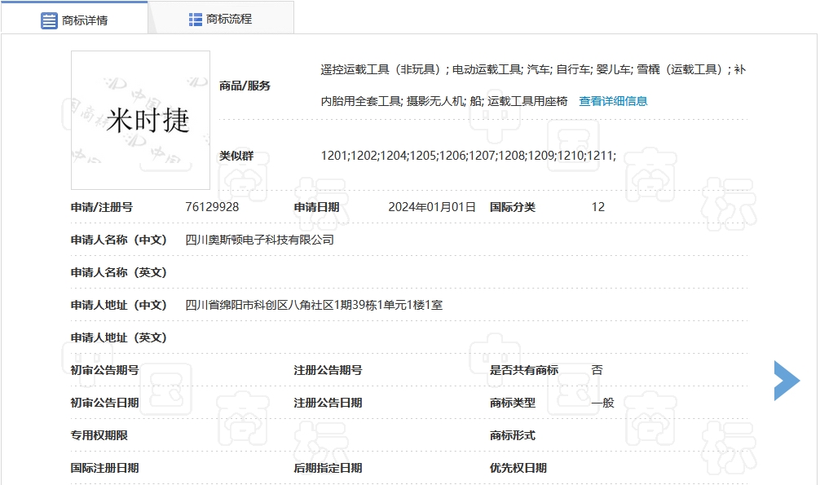820x485 pixels.
Task: Click the 是否共有商标 value 否
Action: click(x=597, y=370)
